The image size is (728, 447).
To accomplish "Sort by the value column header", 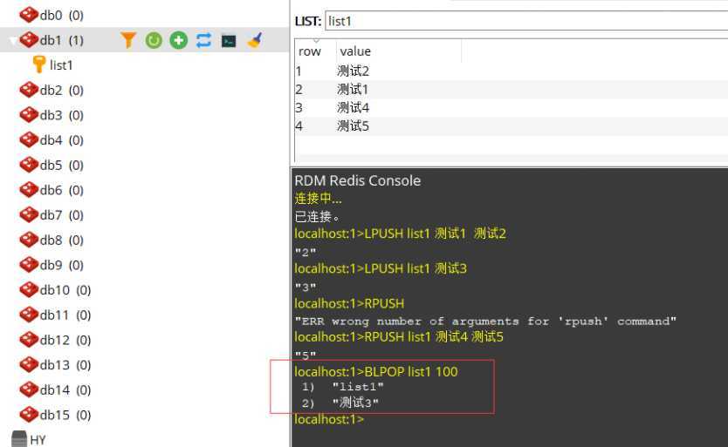I will pos(355,51).
